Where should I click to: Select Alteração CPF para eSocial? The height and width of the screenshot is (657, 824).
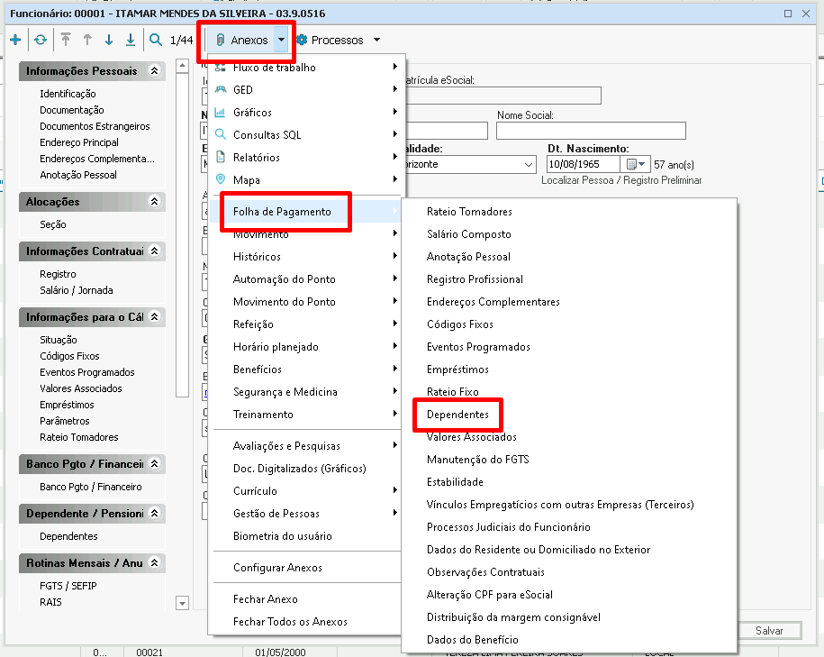point(489,595)
